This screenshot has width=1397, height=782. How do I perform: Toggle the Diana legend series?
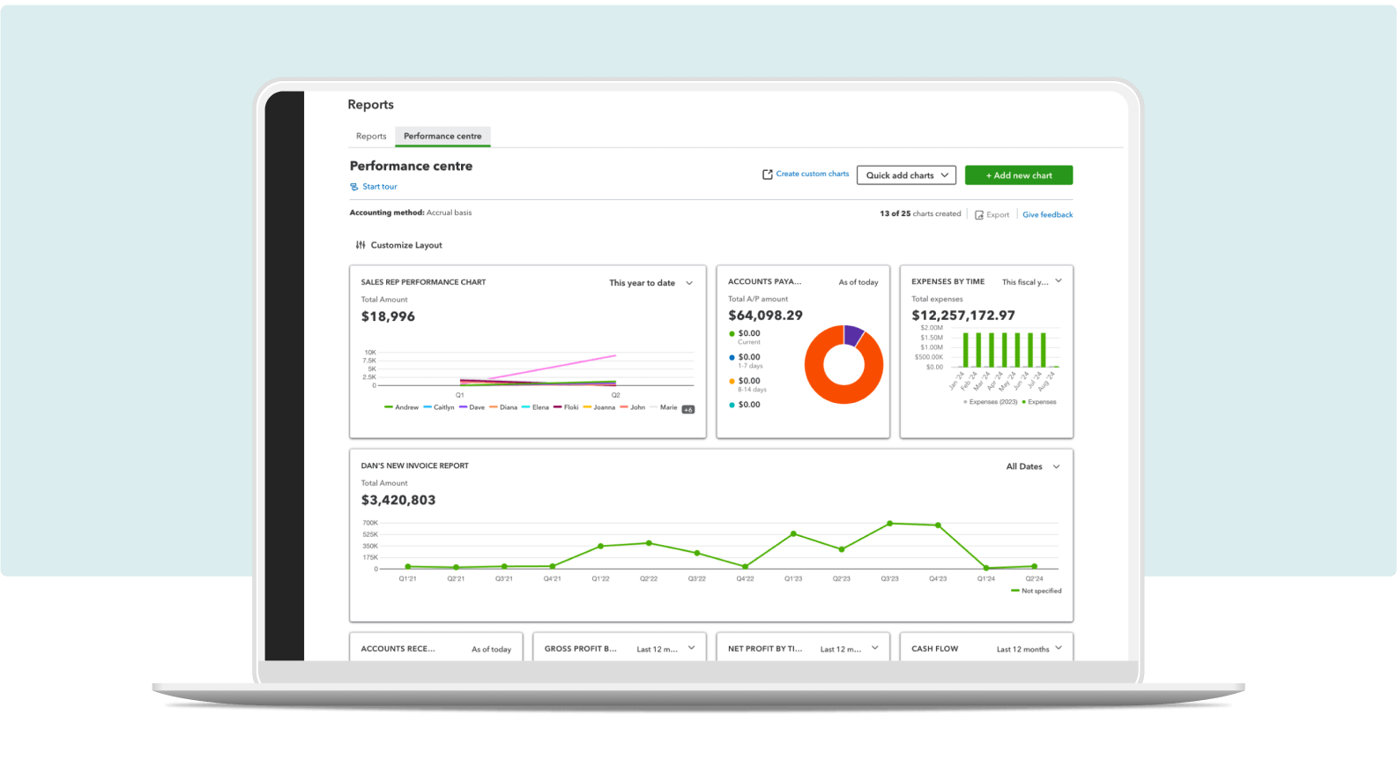click(x=504, y=407)
